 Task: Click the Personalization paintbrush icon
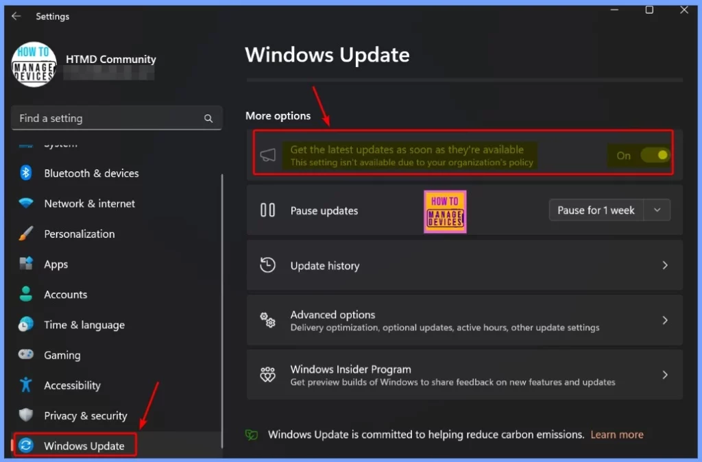[x=26, y=233]
